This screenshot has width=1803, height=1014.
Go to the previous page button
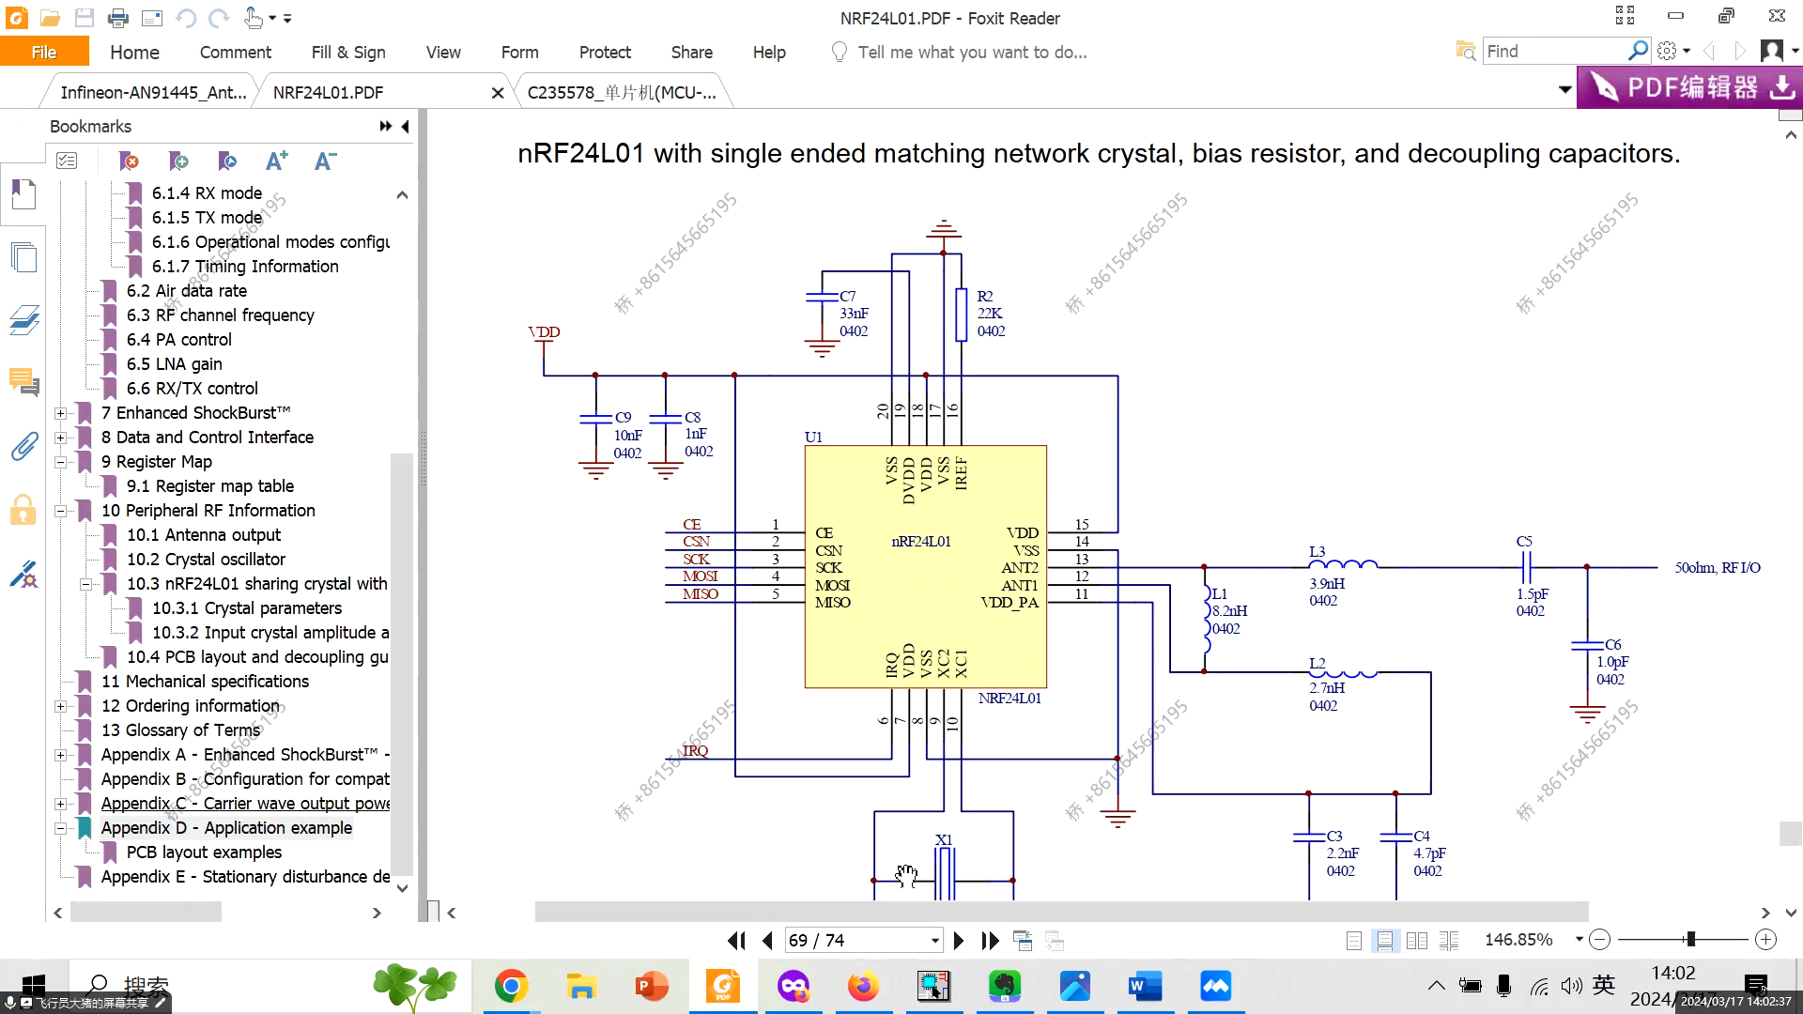[x=768, y=940]
